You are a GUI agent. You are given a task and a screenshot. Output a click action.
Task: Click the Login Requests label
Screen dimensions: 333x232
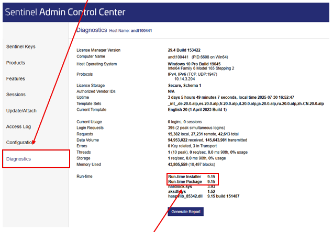pos(90,128)
